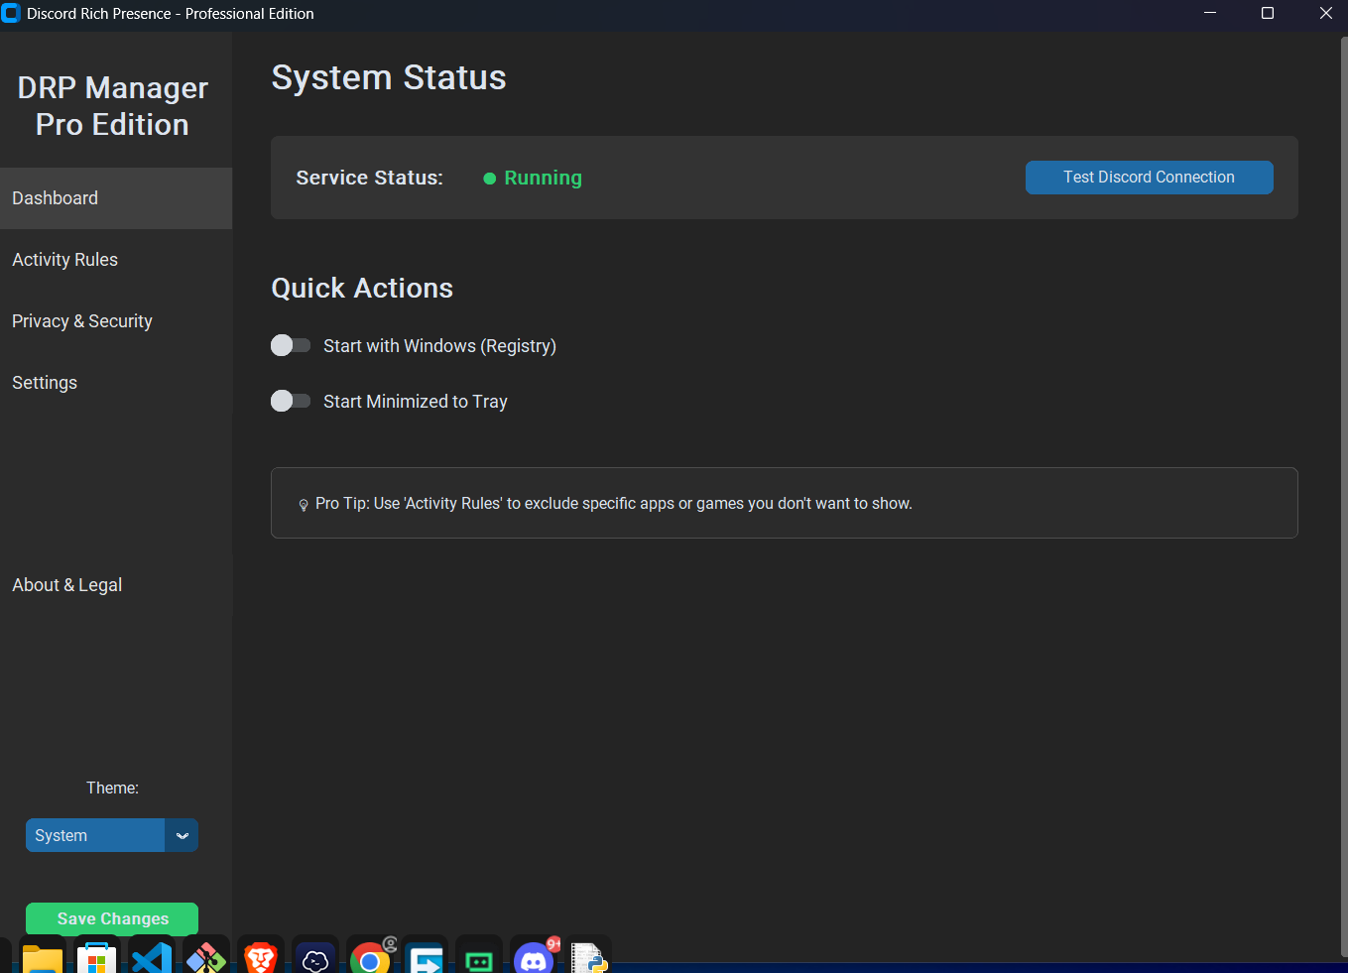This screenshot has height=973, width=1348.
Task: Click the vertical scrollbar on the right
Action: (x=1344, y=496)
